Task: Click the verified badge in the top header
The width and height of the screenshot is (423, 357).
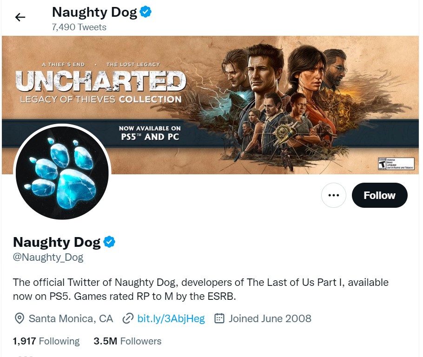Action: point(146,12)
